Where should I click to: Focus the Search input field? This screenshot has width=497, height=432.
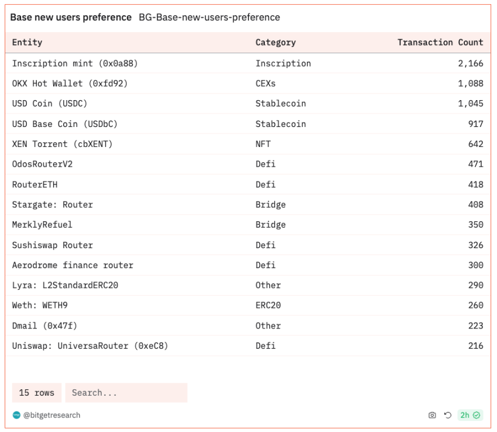click(126, 393)
